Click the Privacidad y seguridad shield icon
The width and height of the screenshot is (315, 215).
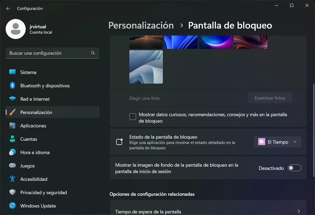(12, 192)
